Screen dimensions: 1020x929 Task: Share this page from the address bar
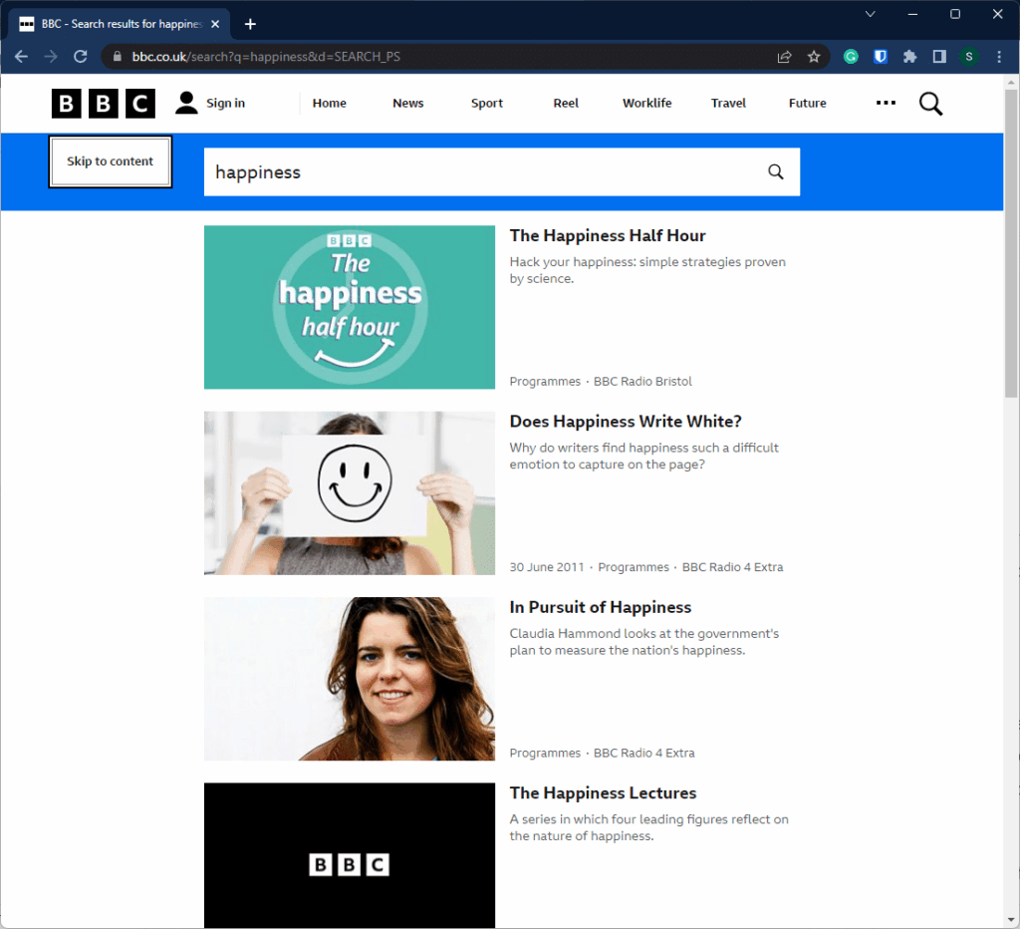coord(785,57)
